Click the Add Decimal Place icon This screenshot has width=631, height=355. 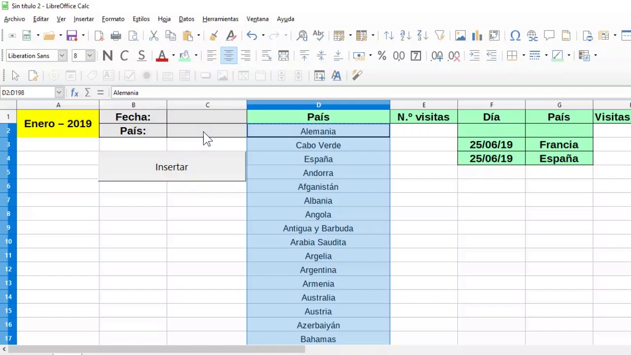click(x=437, y=56)
